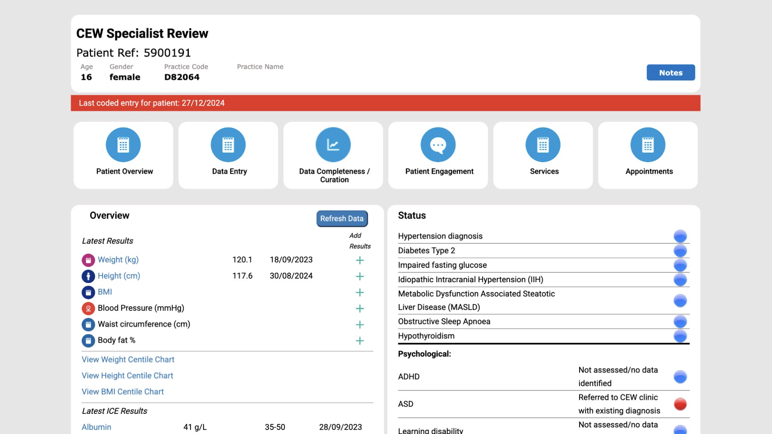Add a result for Weight
Image resolution: width=772 pixels, height=434 pixels.
(359, 260)
